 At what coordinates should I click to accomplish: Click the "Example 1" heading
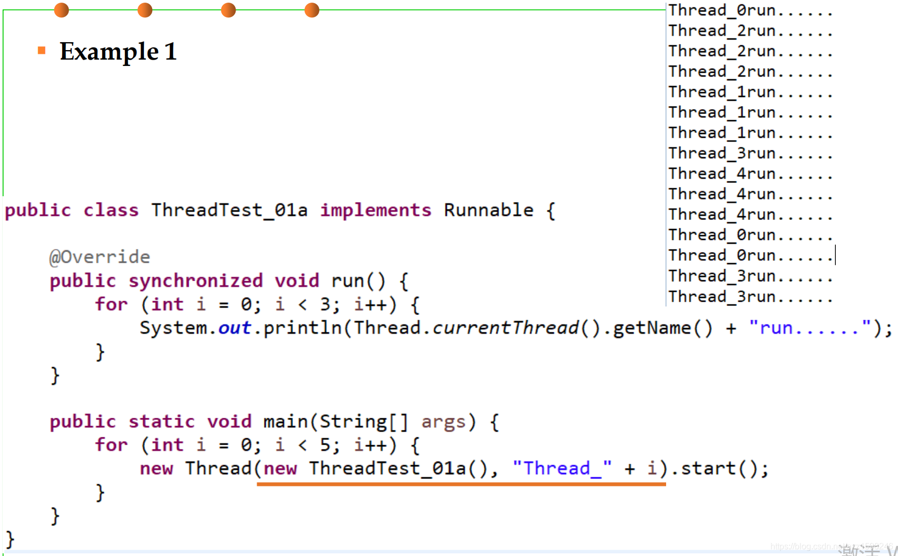(x=118, y=52)
